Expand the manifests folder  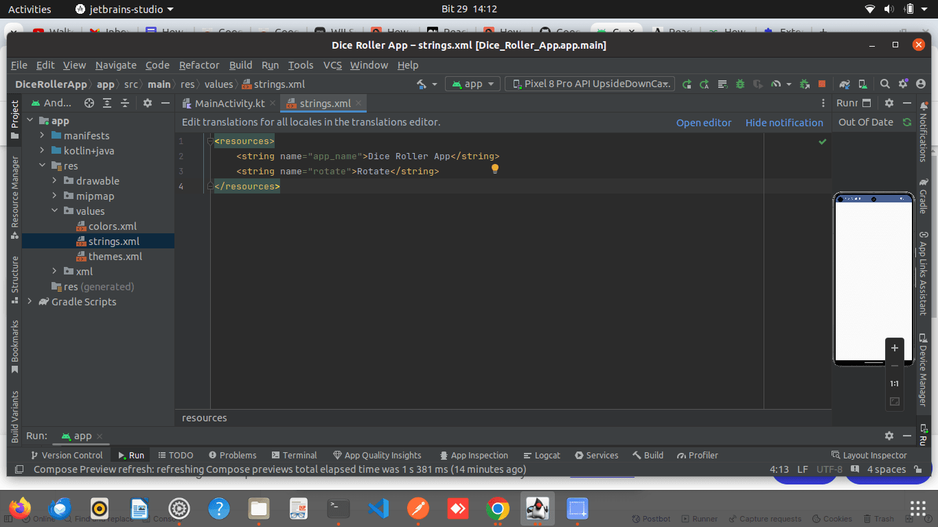tap(43, 136)
